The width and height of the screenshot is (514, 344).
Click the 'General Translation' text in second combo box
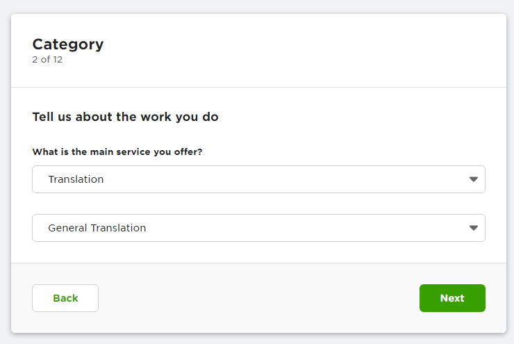97,228
